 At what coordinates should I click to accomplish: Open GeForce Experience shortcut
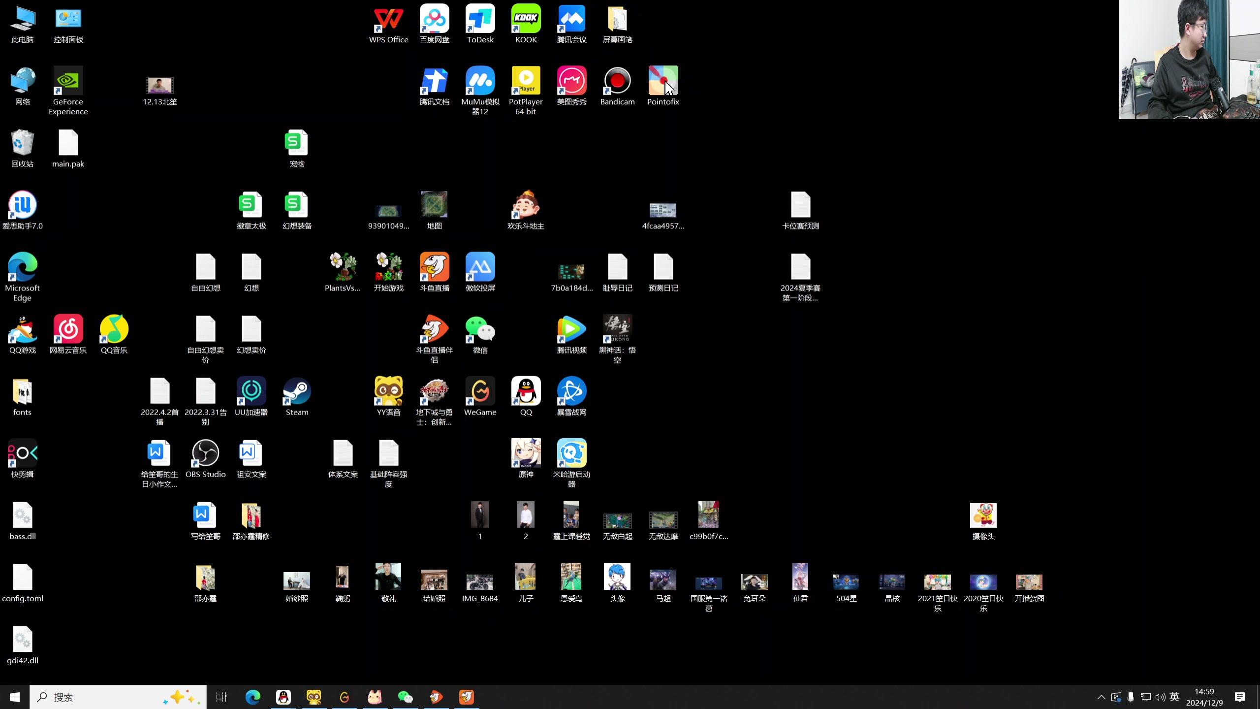68,91
